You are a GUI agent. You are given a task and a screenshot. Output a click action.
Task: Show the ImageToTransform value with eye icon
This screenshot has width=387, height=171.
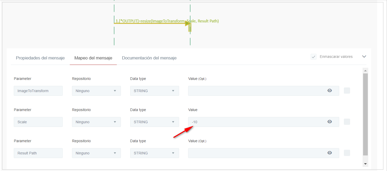click(330, 91)
